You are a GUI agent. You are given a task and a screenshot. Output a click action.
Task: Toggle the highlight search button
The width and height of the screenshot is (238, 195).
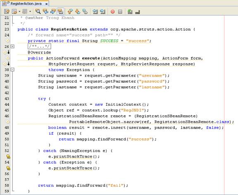pyautogui.click(x=60, y=12)
